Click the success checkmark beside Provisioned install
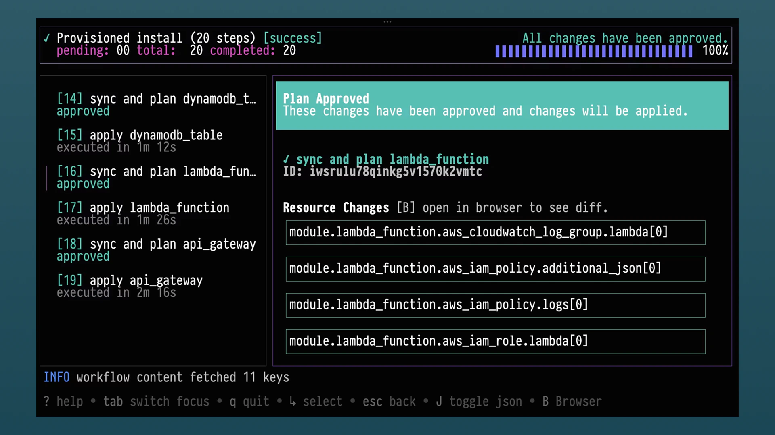 47,38
